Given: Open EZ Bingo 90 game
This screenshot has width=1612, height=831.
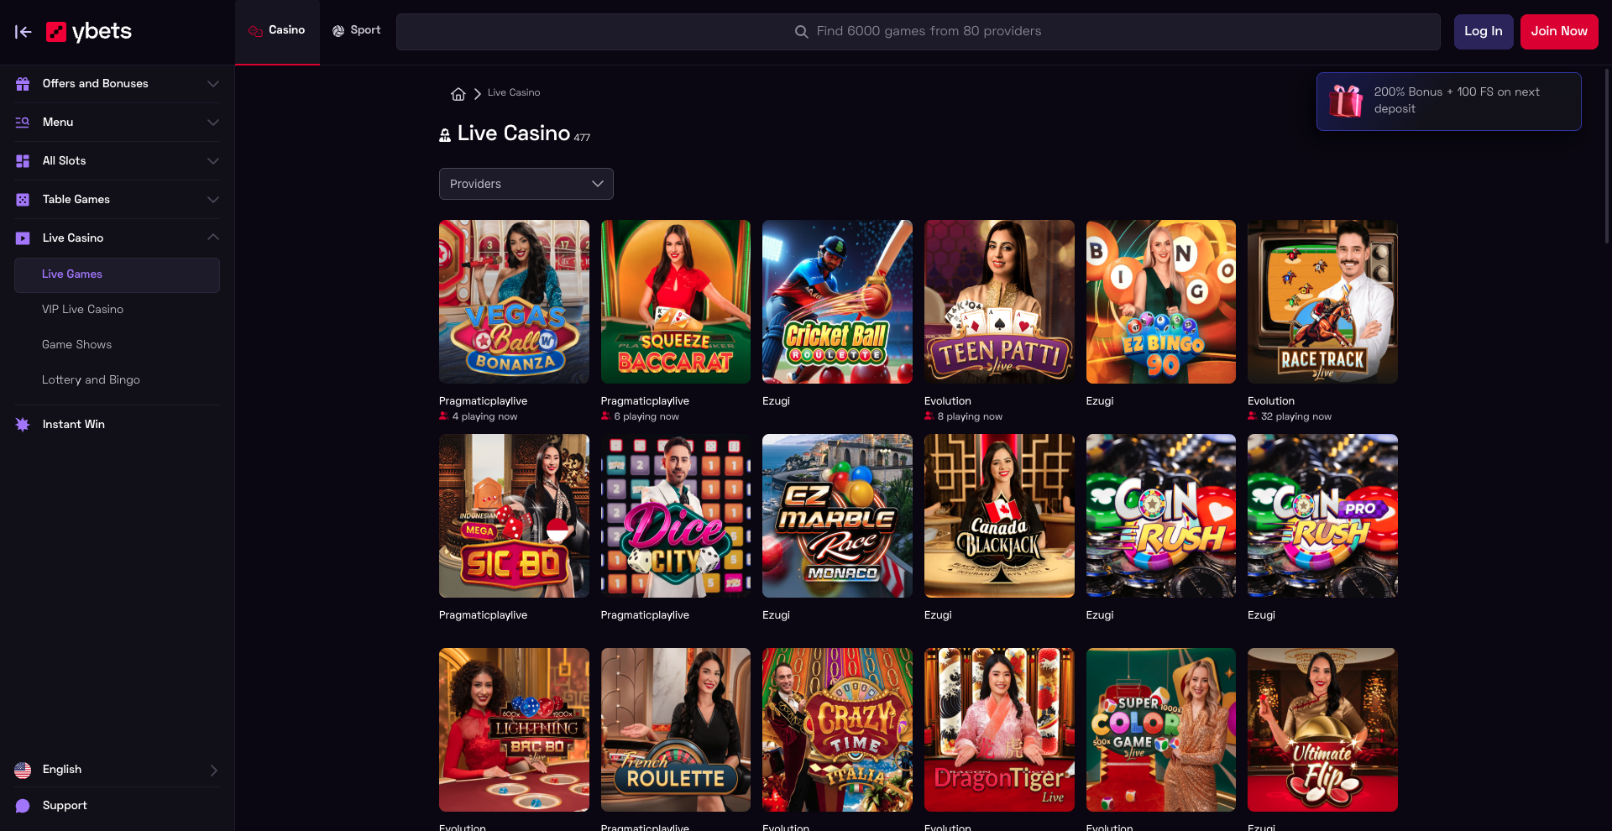Looking at the screenshot, I should click(x=1161, y=302).
